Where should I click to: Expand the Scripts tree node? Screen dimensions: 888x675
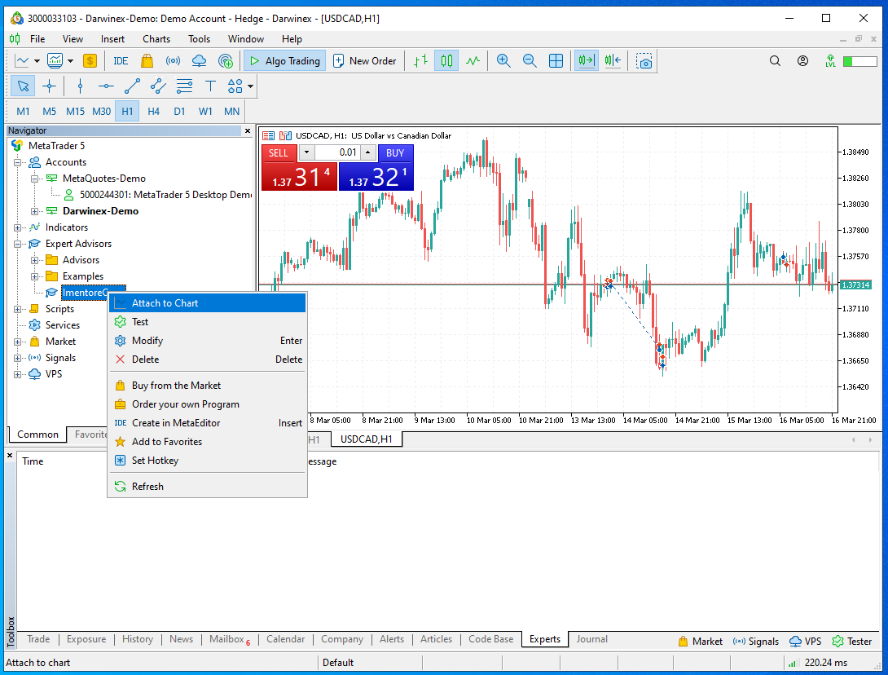(18, 309)
